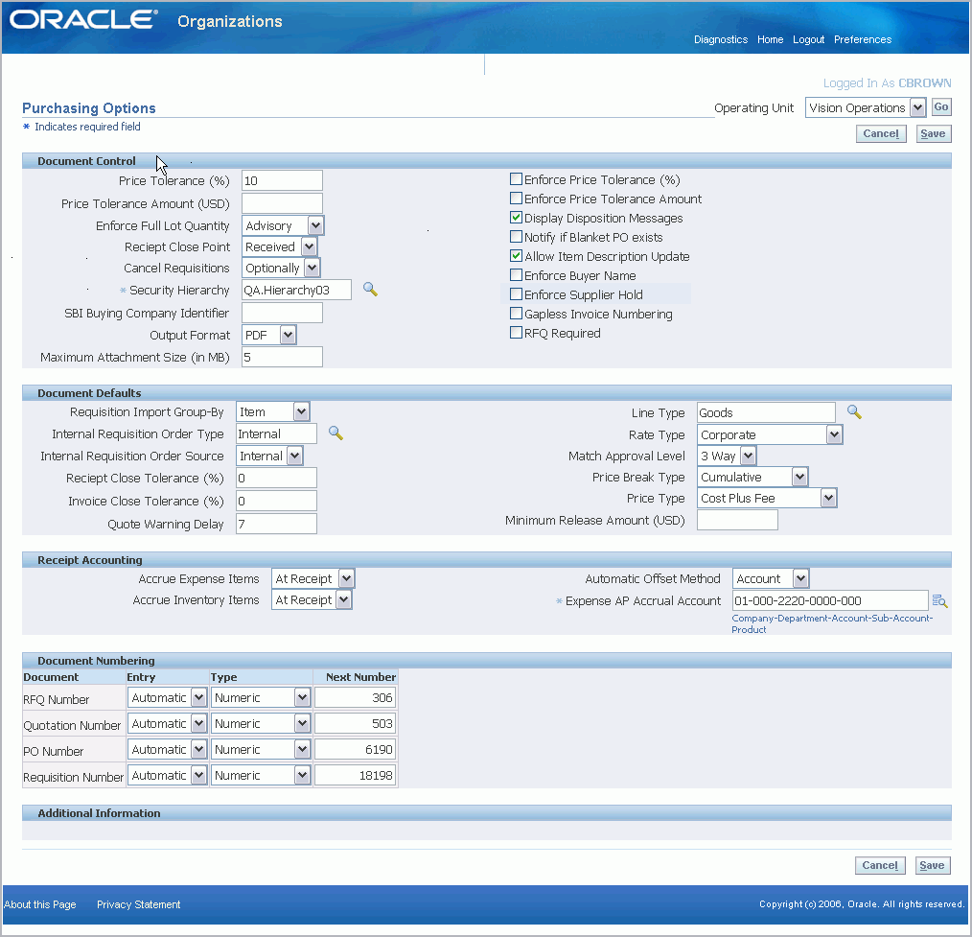This screenshot has height=937, width=972.
Task: Open Price Break Type dropdown
Action: click(752, 477)
